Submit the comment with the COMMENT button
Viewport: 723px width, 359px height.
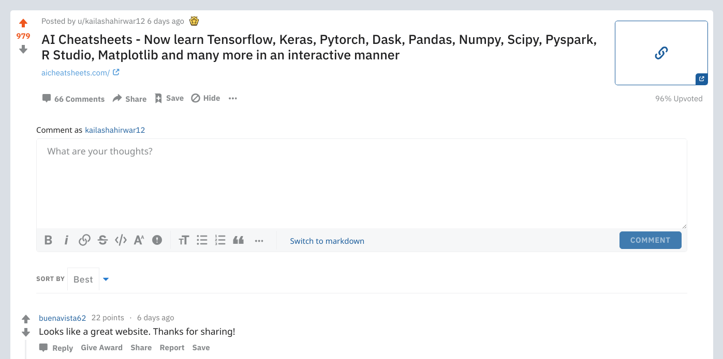click(650, 240)
